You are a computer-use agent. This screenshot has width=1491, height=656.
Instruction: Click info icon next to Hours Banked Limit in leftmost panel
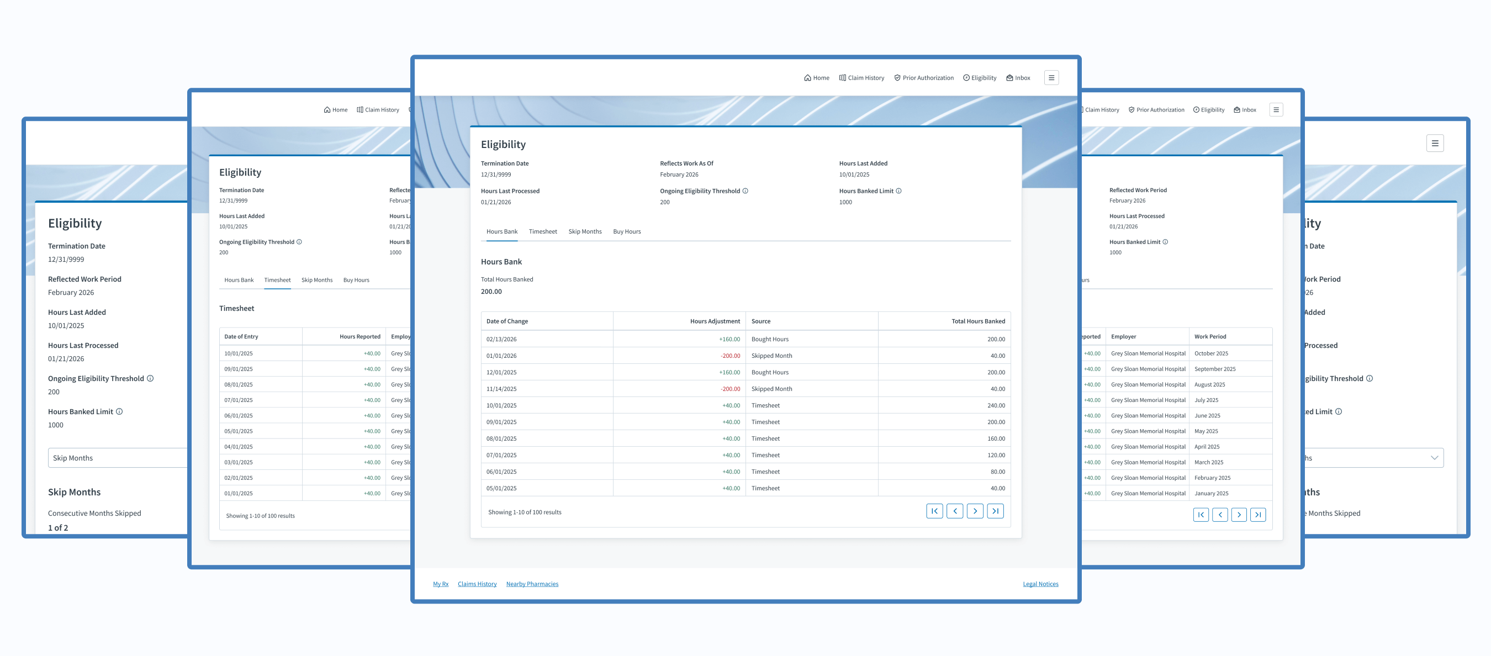pyautogui.click(x=119, y=412)
